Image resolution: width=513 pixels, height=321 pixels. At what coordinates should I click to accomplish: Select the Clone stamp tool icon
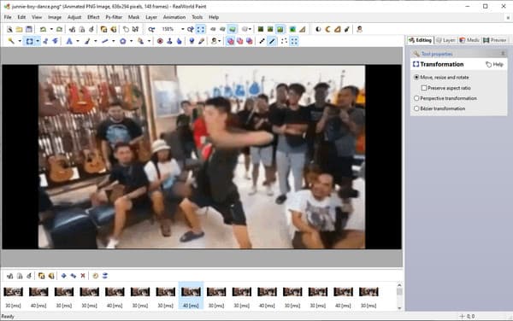(169, 41)
